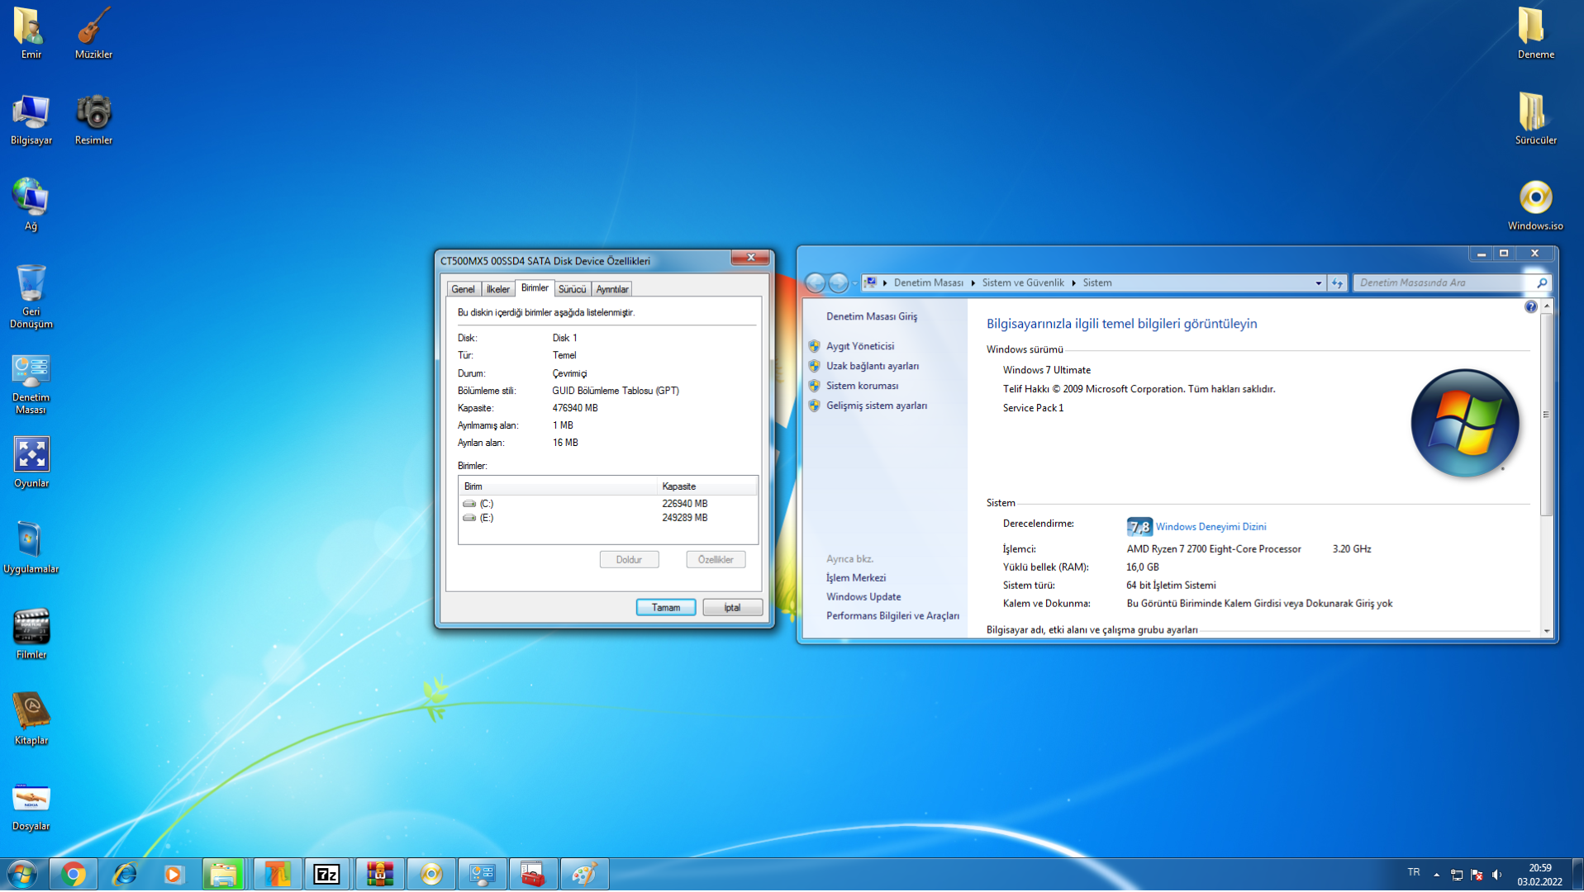Select the Windows.iso disc image file
Screen dimensions: 1584x892
[x=1535, y=205]
